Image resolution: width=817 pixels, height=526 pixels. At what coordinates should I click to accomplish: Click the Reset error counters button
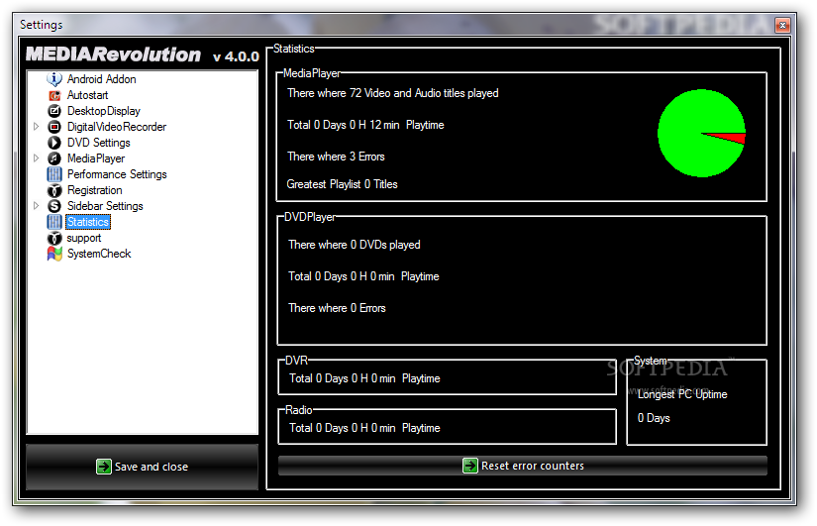pyautogui.click(x=523, y=466)
